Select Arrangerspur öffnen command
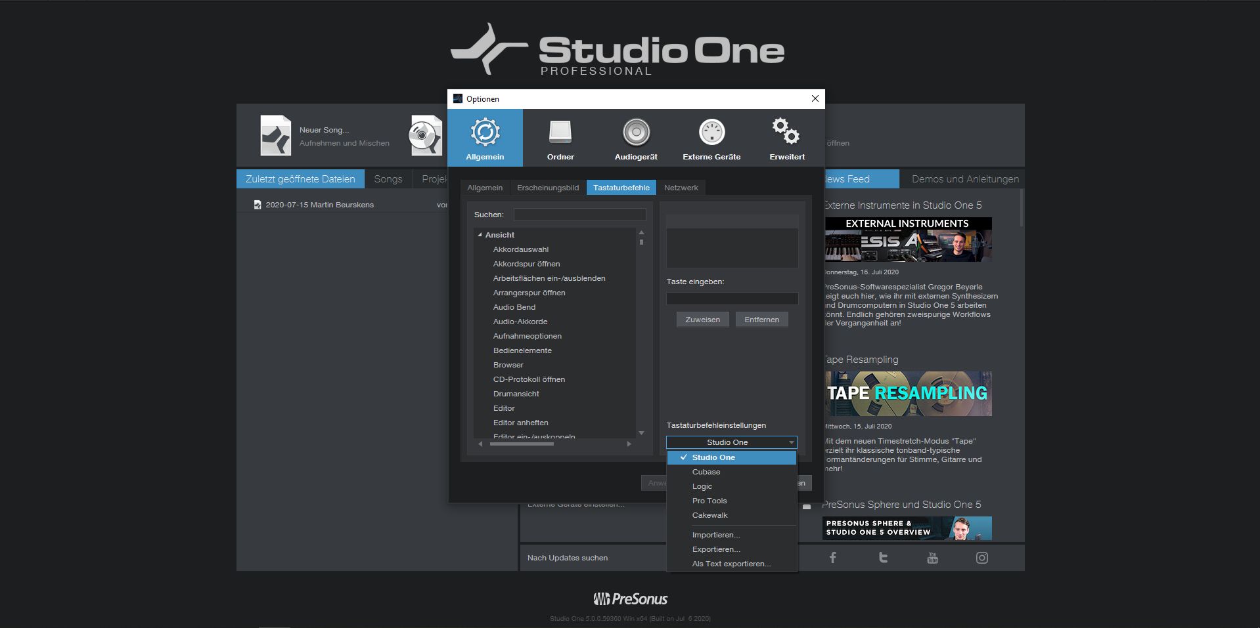Viewport: 1260px width, 628px height. pos(529,293)
